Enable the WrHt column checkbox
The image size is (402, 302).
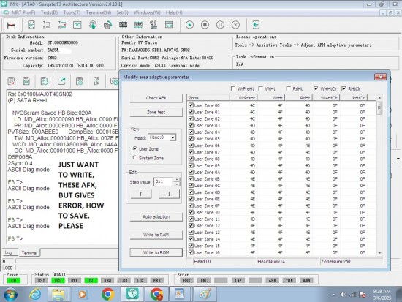(260, 88)
